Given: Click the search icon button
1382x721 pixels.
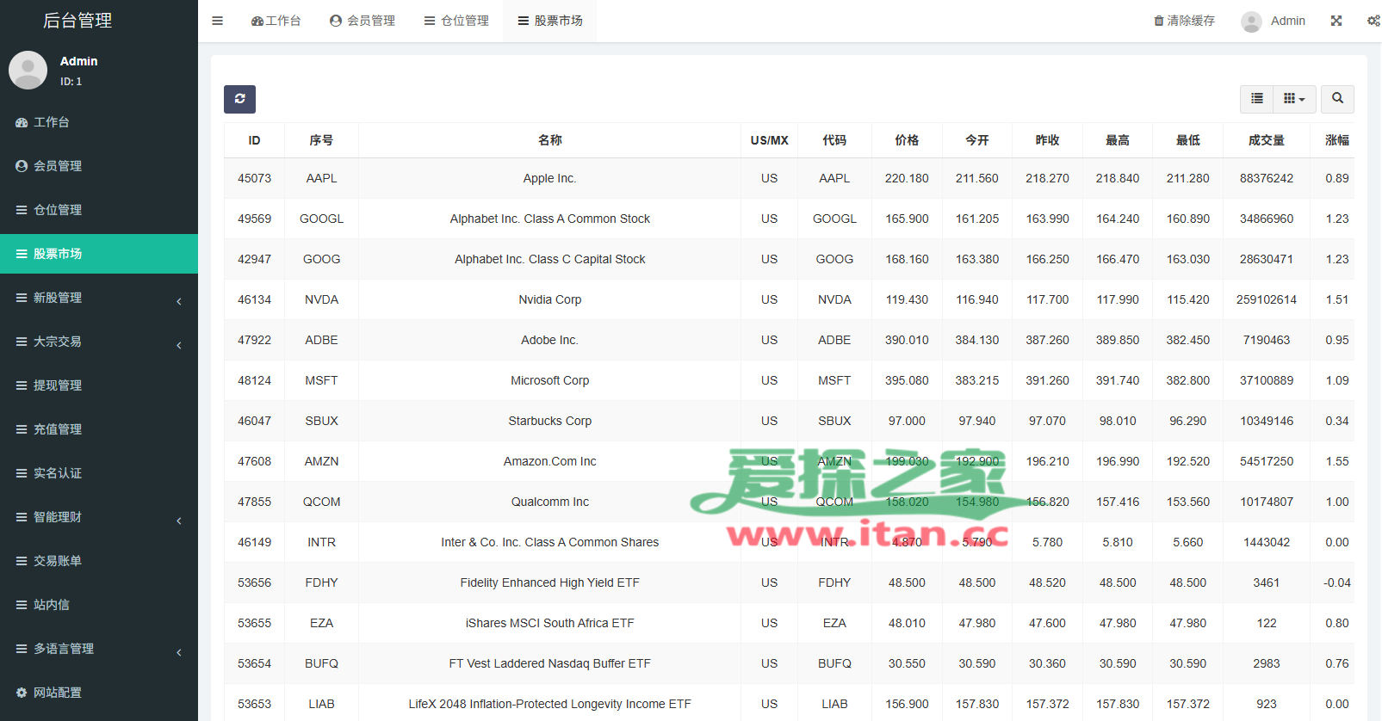Looking at the screenshot, I should 1337,99.
